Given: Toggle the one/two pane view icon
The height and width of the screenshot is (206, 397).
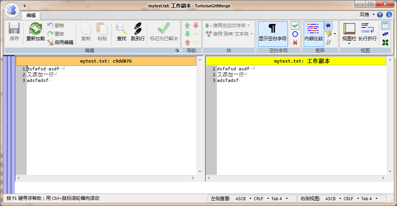Looking at the screenshot, I should [x=385, y=26].
